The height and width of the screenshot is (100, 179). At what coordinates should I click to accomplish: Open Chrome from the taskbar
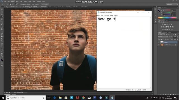[83, 97]
